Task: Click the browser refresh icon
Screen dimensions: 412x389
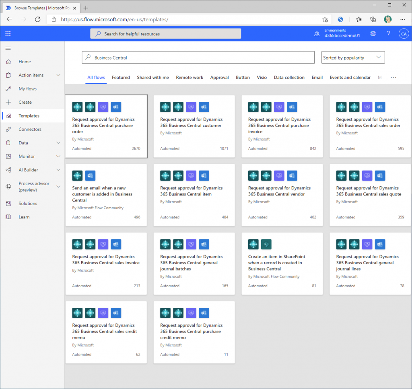Action: pyautogui.click(x=38, y=19)
